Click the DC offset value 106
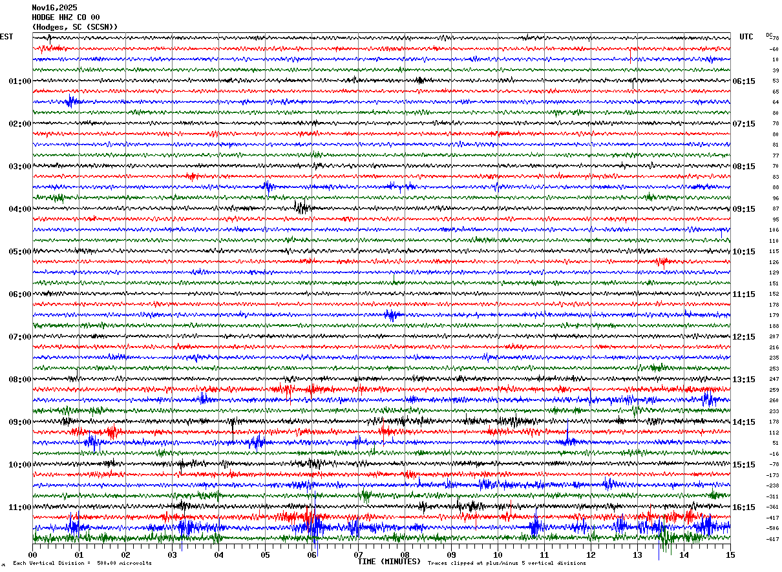The height and width of the screenshot is (572, 782). (x=774, y=230)
